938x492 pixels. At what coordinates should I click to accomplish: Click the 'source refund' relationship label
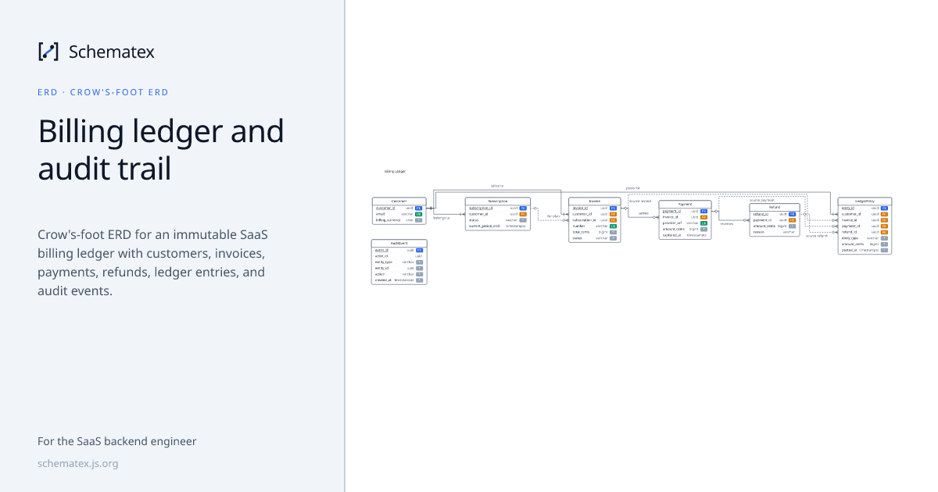(x=817, y=236)
